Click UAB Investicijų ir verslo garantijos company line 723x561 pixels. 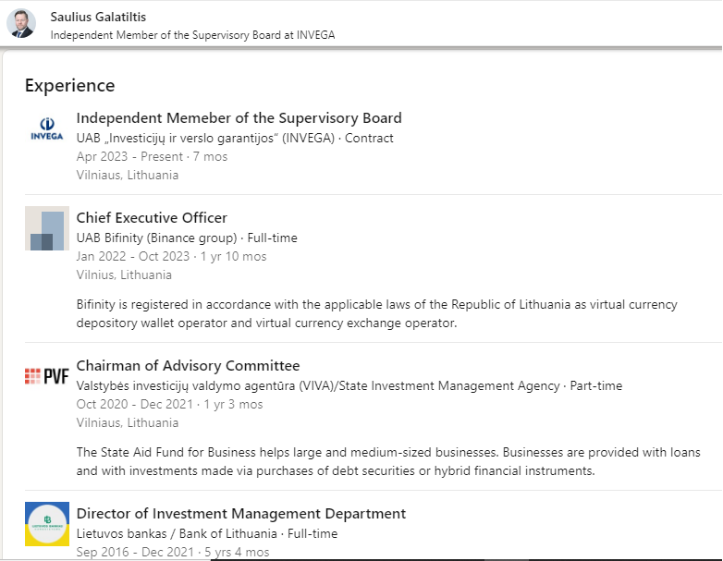point(235,138)
